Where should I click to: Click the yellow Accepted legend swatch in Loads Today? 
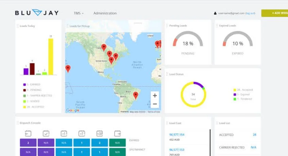(x=24, y=107)
